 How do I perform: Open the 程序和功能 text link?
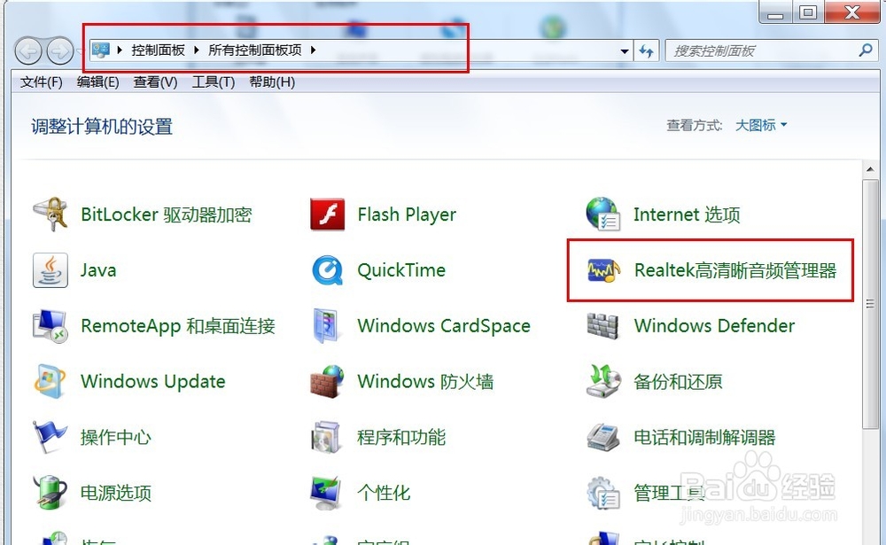401,437
